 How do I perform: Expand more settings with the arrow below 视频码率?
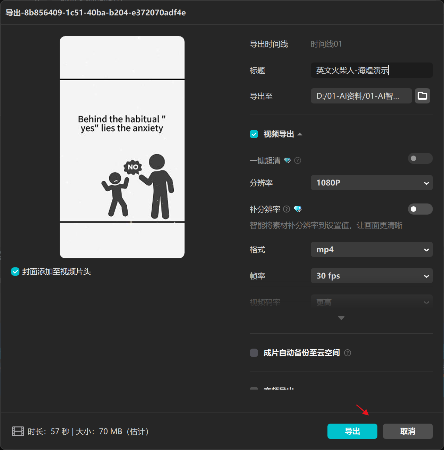[341, 318]
